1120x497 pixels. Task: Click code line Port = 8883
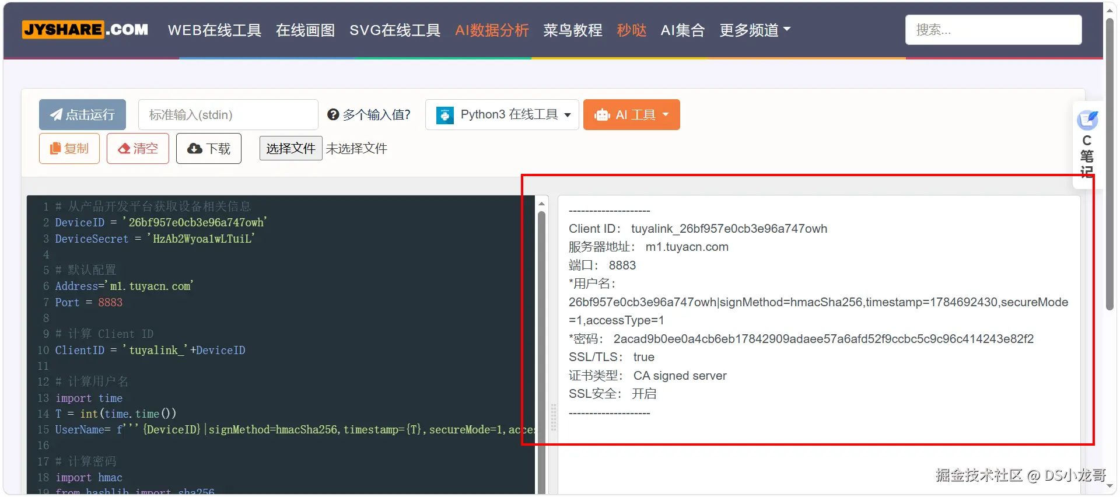point(89,302)
